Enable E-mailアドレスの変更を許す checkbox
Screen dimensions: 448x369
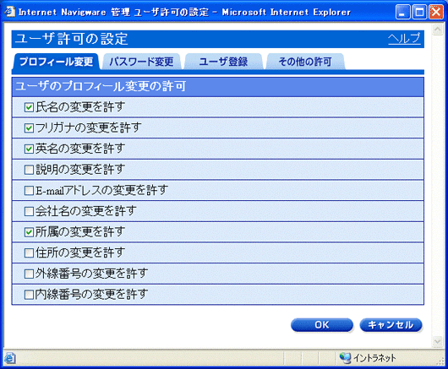tap(29, 191)
